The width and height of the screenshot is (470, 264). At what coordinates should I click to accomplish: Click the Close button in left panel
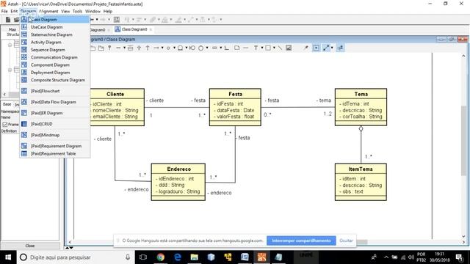point(30,246)
